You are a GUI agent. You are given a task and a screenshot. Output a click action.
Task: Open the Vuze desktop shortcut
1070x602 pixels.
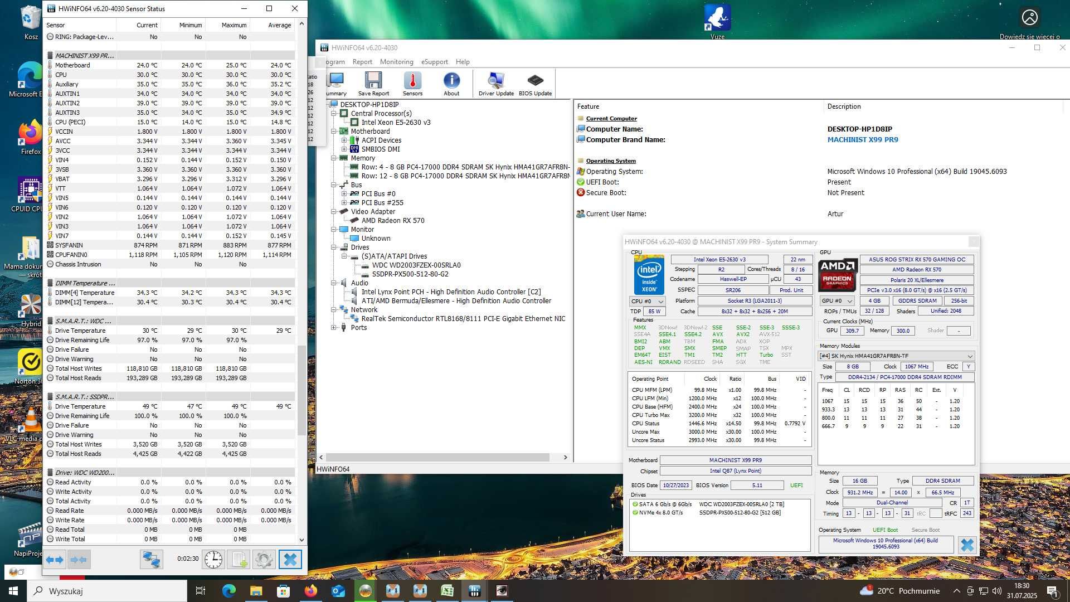click(717, 22)
